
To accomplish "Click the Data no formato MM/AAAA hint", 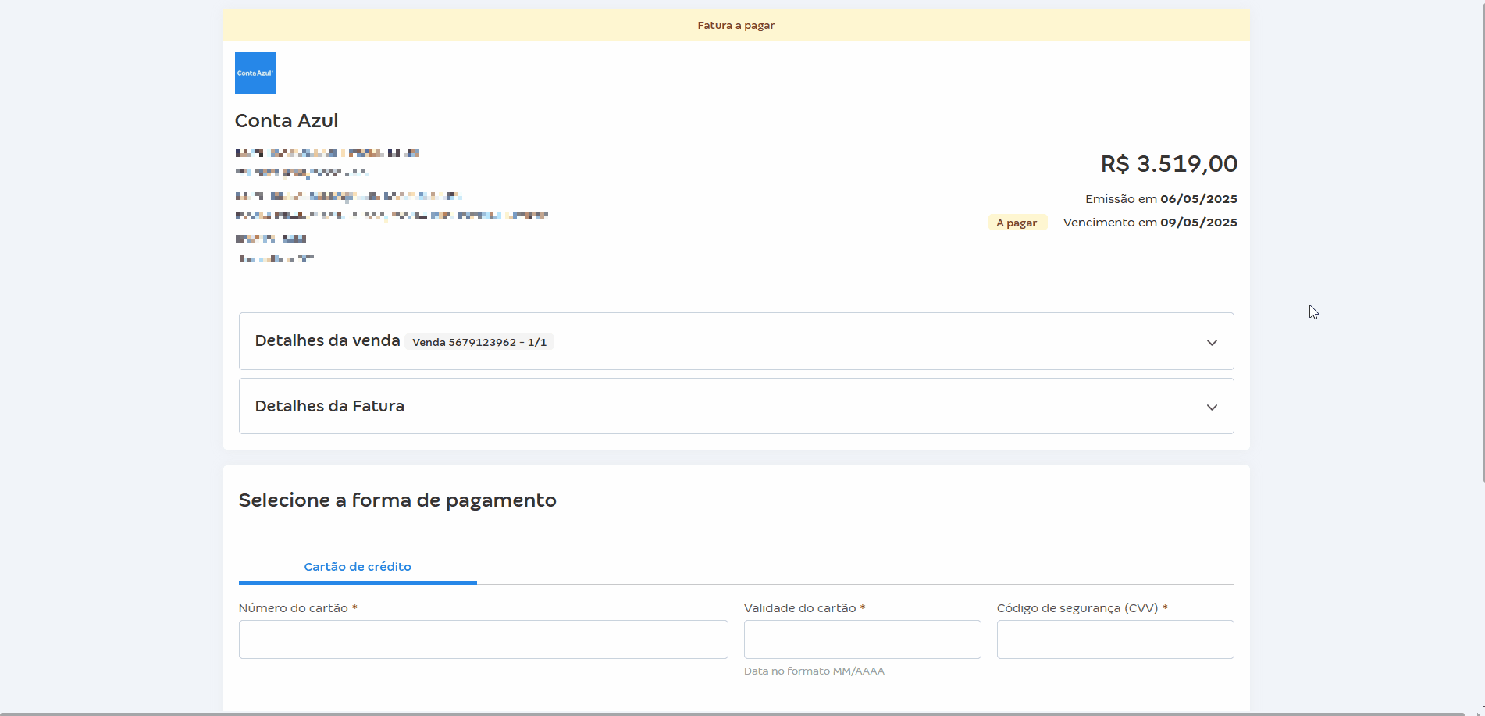I will pos(814,671).
